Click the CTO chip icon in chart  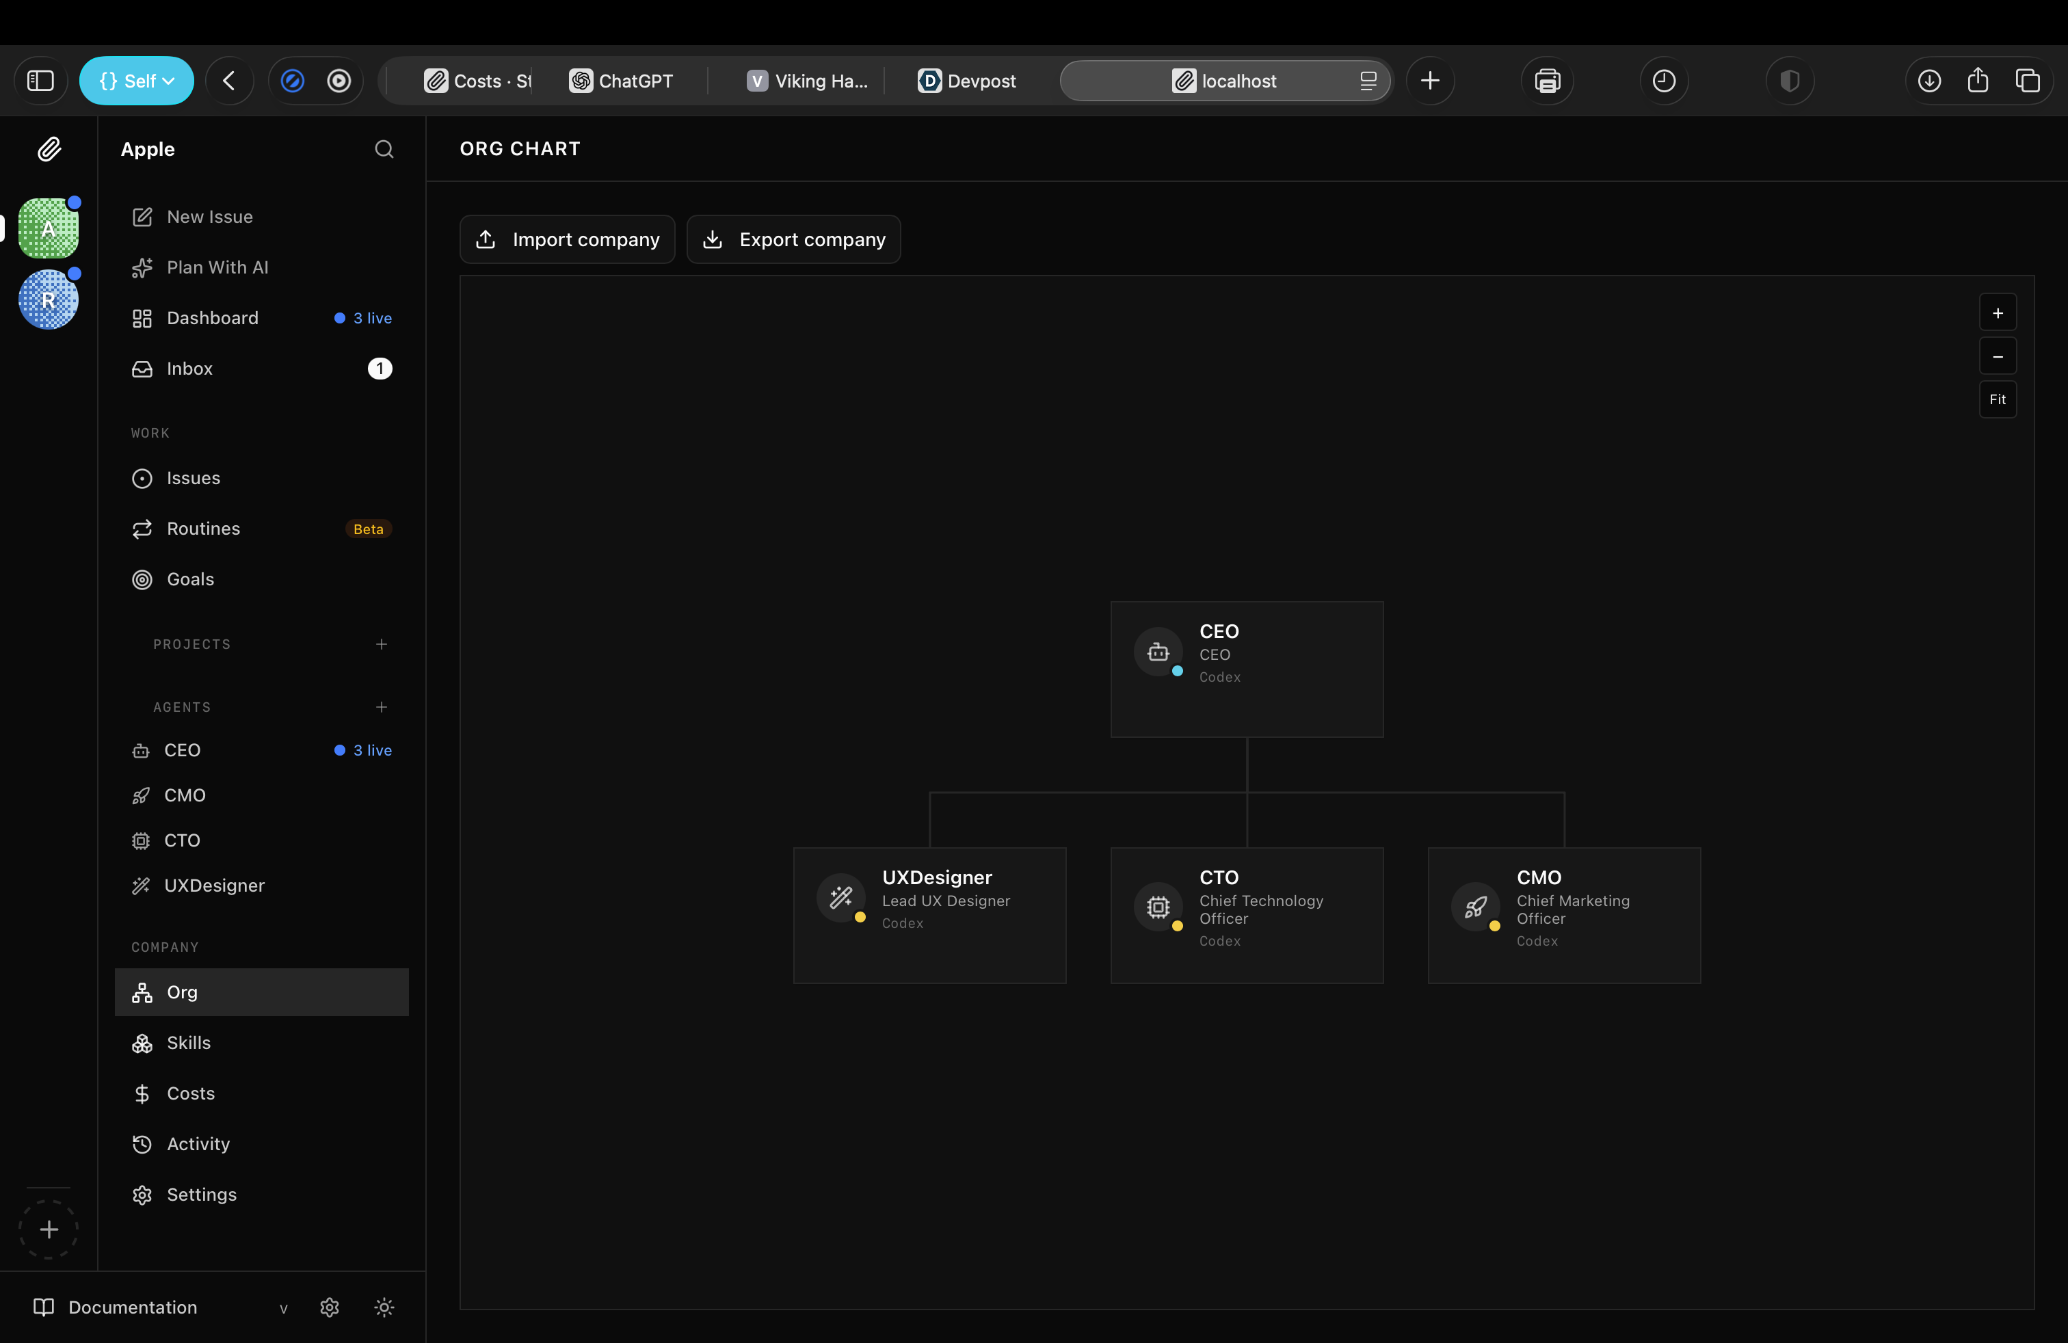click(1157, 907)
